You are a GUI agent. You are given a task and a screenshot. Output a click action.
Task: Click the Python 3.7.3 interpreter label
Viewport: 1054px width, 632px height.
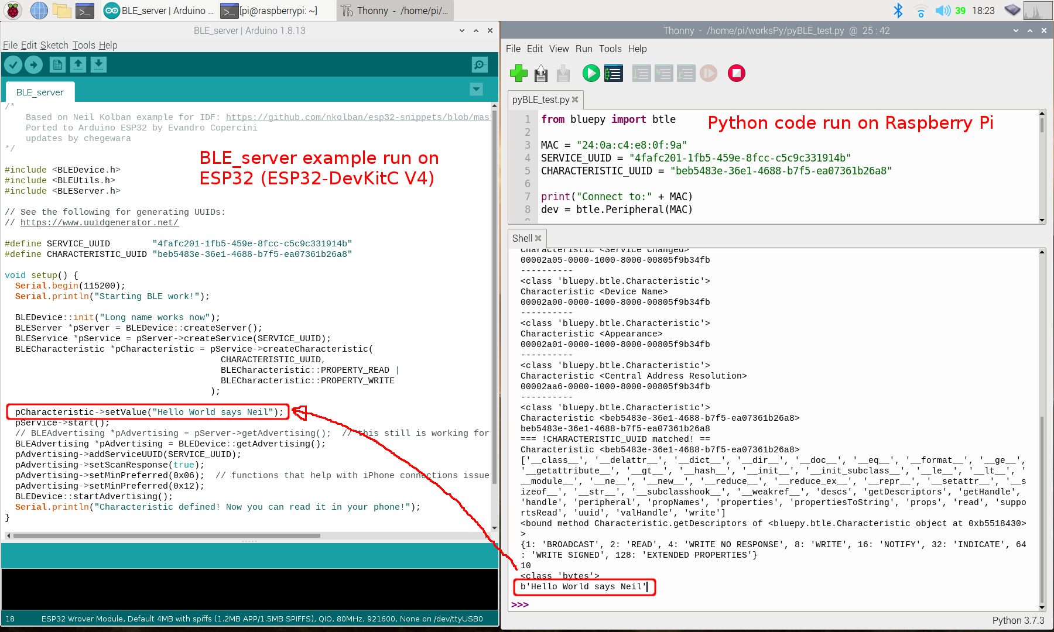(1018, 620)
